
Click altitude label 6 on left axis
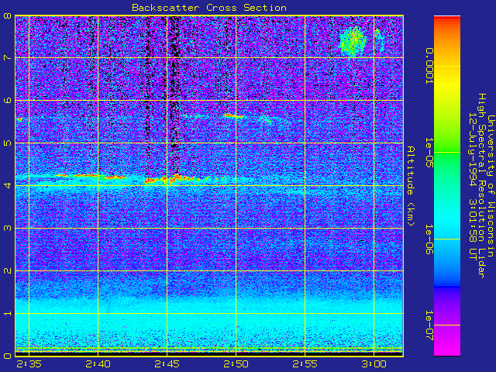pos(7,100)
